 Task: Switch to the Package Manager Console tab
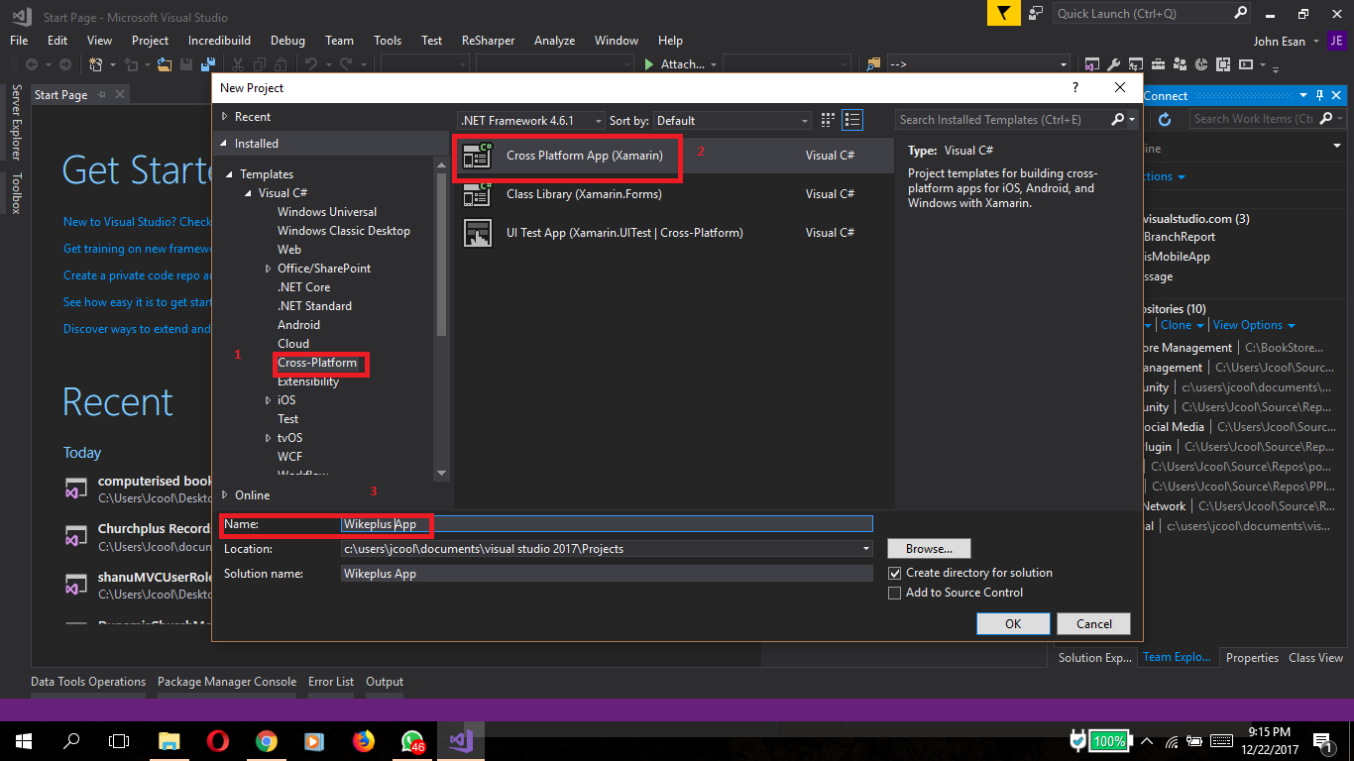pos(227,682)
